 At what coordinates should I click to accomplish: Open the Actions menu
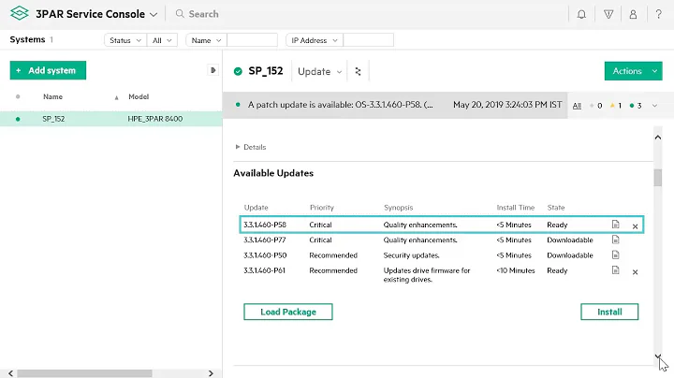pos(633,71)
